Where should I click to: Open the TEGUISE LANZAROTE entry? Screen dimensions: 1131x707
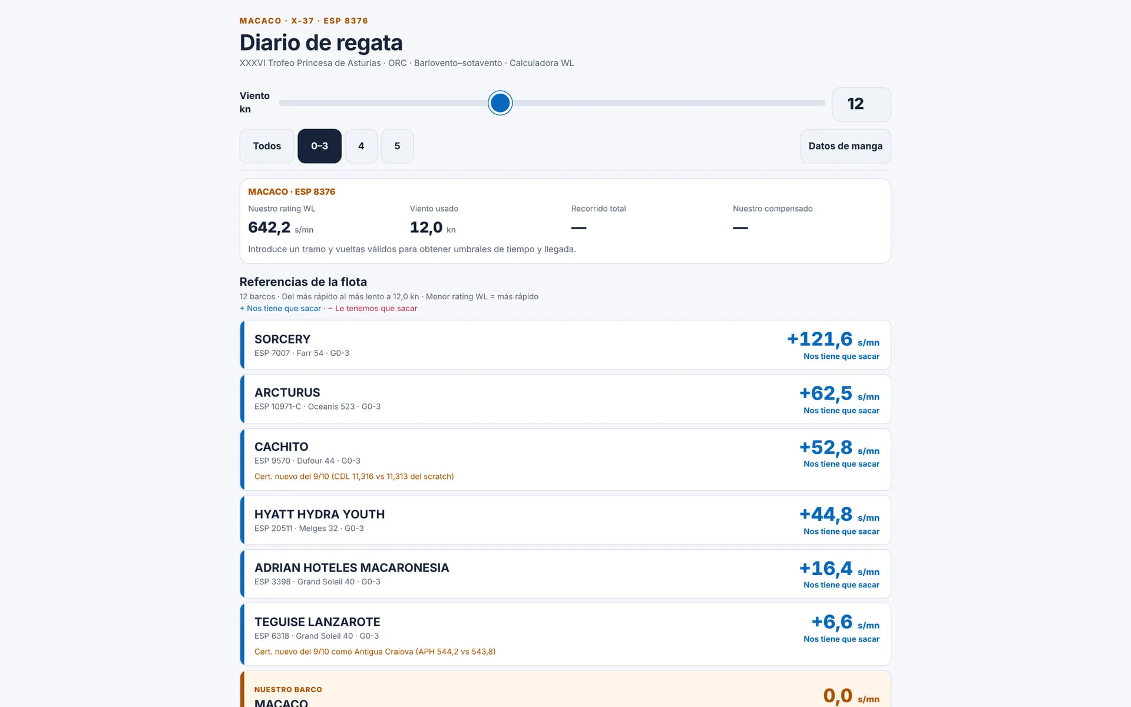tap(565, 635)
